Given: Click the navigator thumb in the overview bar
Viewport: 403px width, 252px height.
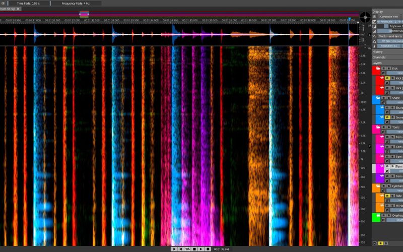Looking at the screenshot, I should click(x=84, y=14).
